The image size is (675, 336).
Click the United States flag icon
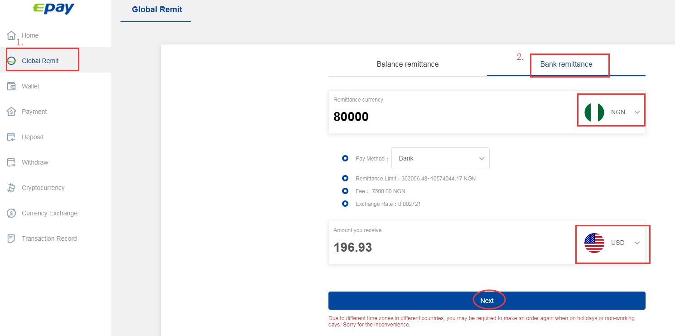click(594, 243)
